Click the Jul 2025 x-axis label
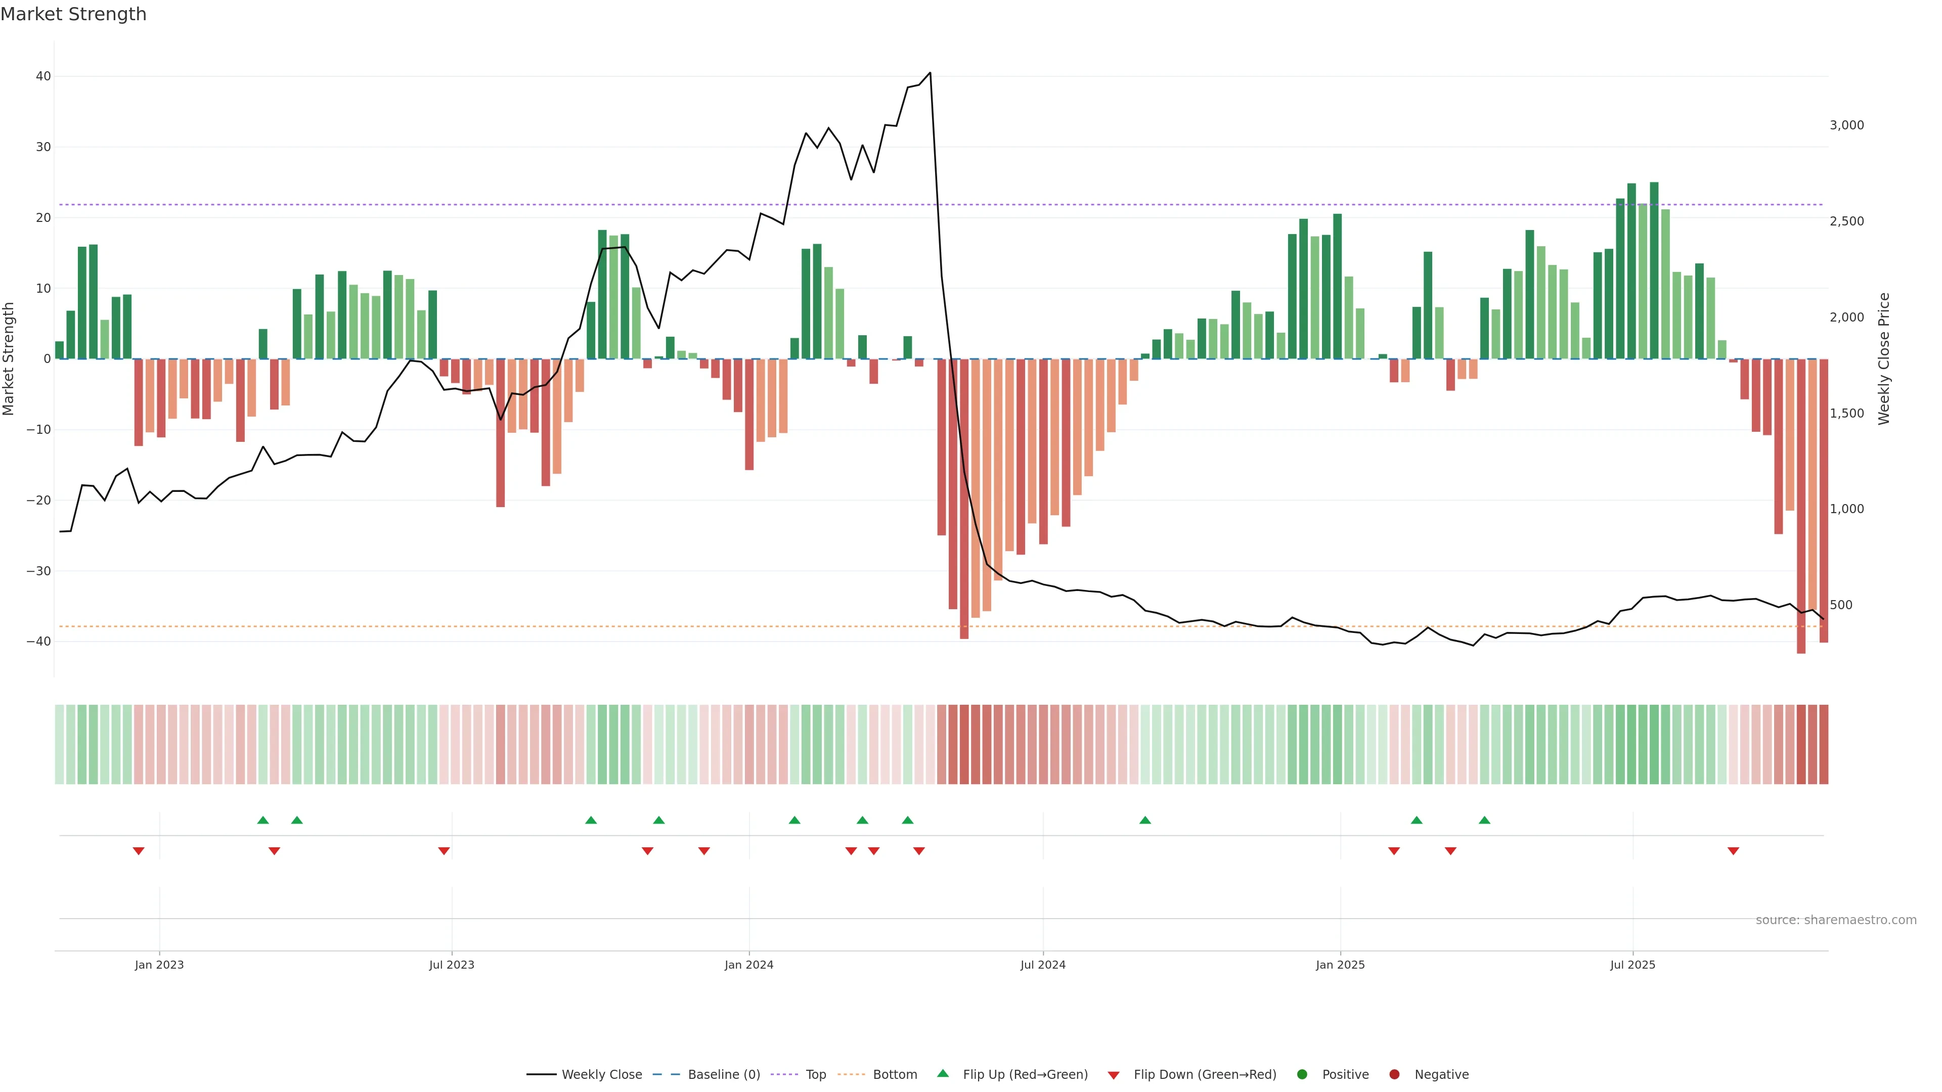This screenshot has height=1092, width=1942. coord(1632,965)
